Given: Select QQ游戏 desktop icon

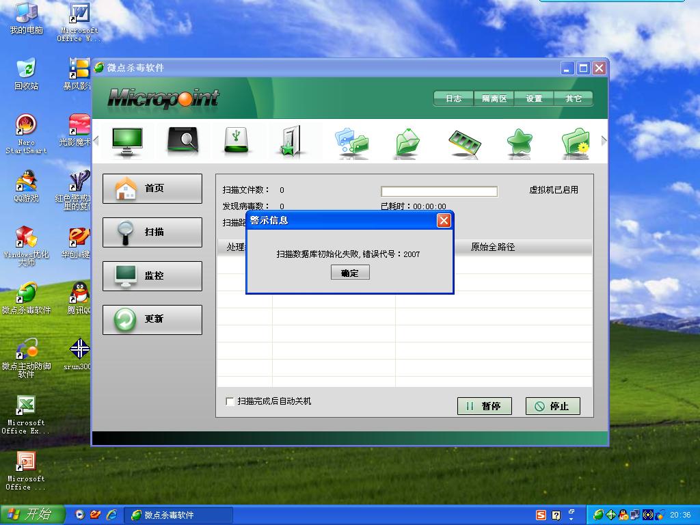Looking at the screenshot, I should [27, 186].
